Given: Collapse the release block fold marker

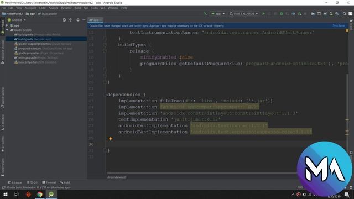Looking at the screenshot, I should (x=105, y=51).
